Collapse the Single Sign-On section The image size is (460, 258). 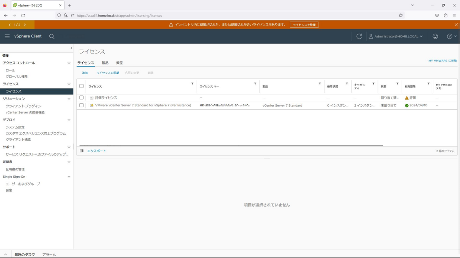coord(69,177)
